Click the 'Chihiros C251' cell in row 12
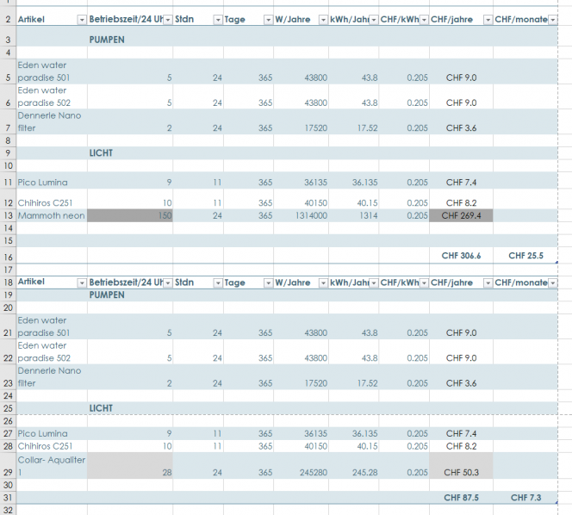This screenshot has width=572, height=515. tap(52, 199)
